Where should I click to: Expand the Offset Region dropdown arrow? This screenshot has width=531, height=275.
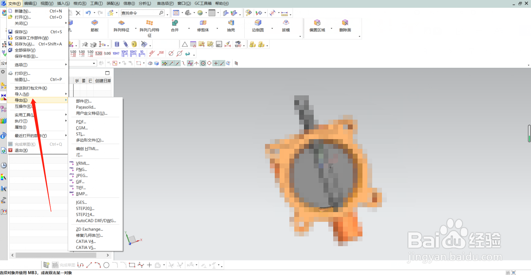coord(332,29)
